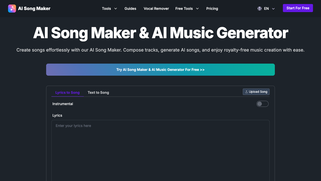This screenshot has width=321, height=181.
Task: Click the globe language icon
Action: pos(260,9)
